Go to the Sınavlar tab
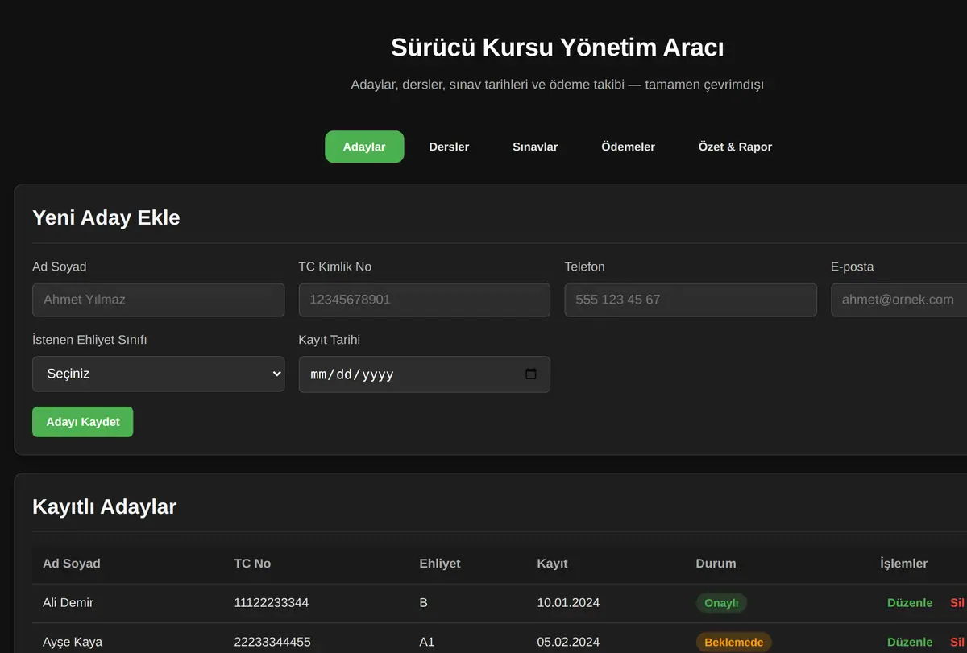The image size is (967, 653). click(x=535, y=147)
